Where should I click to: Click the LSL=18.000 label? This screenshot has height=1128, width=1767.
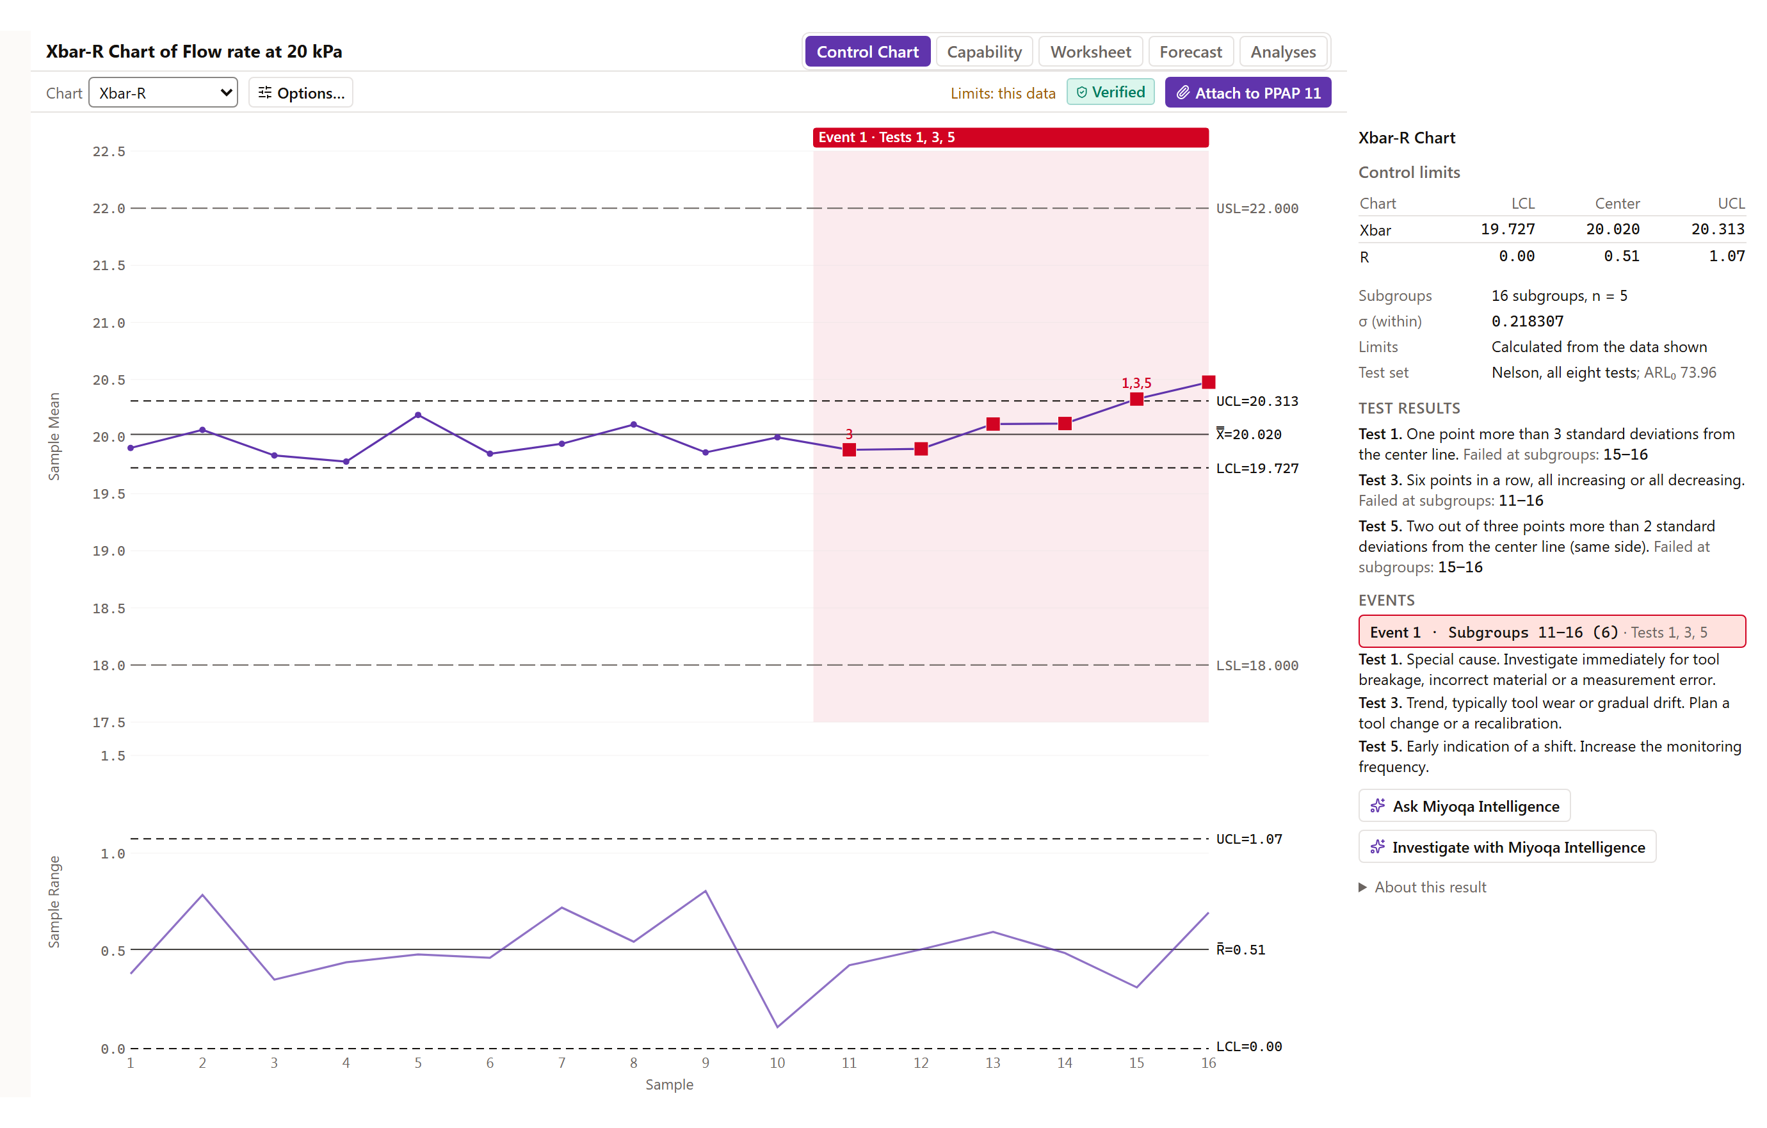(x=1257, y=665)
